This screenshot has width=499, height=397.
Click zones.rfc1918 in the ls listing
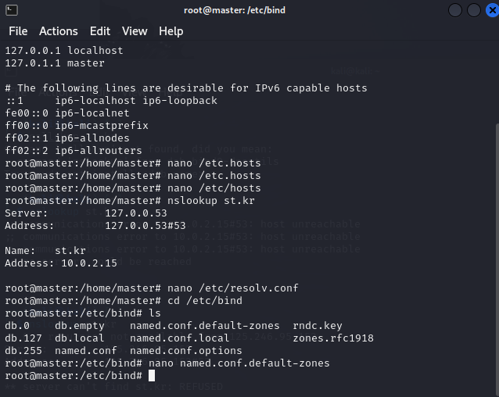click(333, 338)
